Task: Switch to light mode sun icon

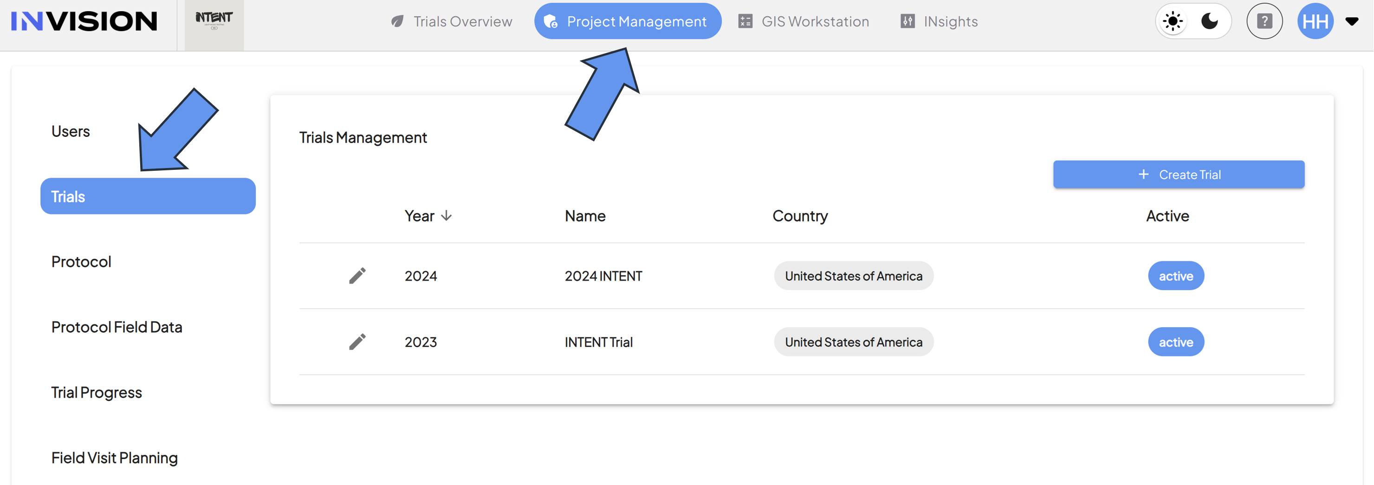Action: [x=1173, y=21]
